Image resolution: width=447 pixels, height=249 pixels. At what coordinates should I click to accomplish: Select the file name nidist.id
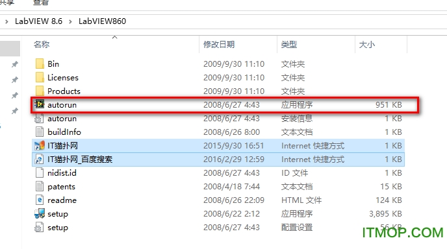62,172
